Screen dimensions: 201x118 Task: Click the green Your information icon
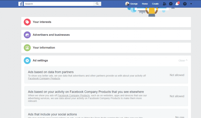[x=27, y=48]
